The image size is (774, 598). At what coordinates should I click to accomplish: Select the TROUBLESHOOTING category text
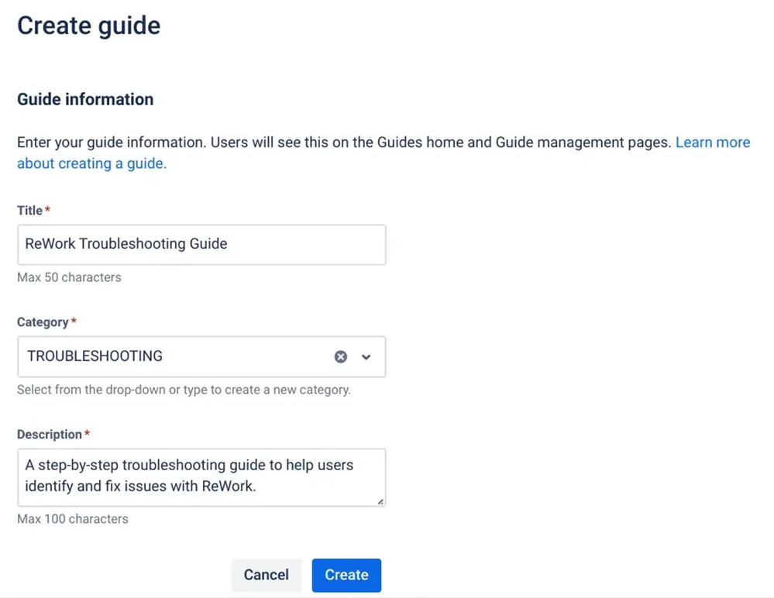pyautogui.click(x=95, y=356)
